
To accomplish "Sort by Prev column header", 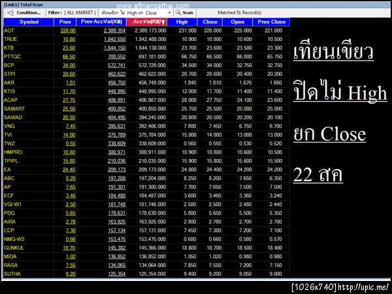I will (65, 22).
